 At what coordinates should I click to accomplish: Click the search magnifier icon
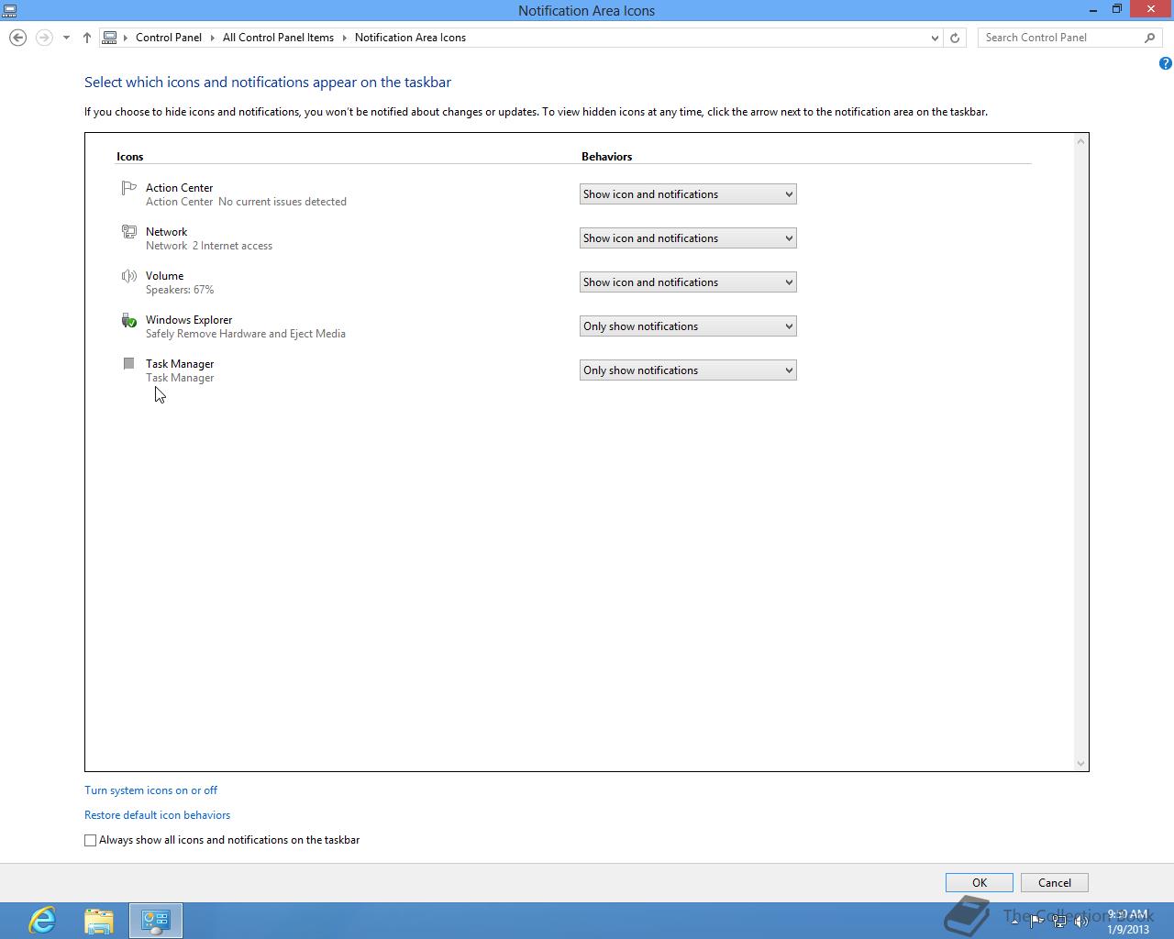1149,38
